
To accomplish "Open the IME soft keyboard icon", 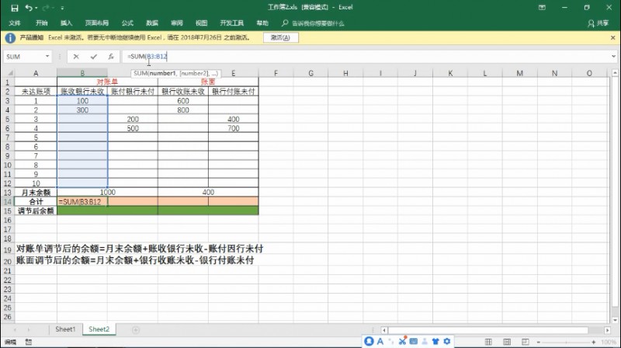I will click(x=414, y=341).
